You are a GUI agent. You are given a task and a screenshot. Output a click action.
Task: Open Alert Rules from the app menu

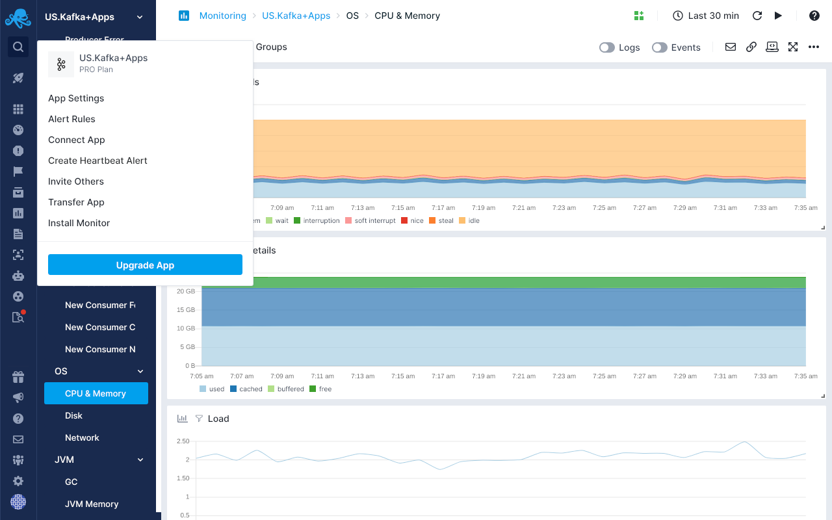(71, 119)
